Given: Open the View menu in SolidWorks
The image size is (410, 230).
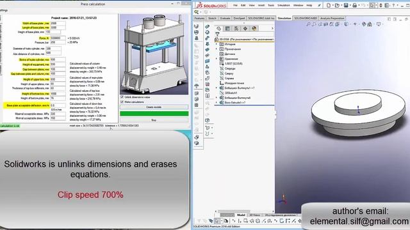Looking at the screenshot, I should (252, 5).
